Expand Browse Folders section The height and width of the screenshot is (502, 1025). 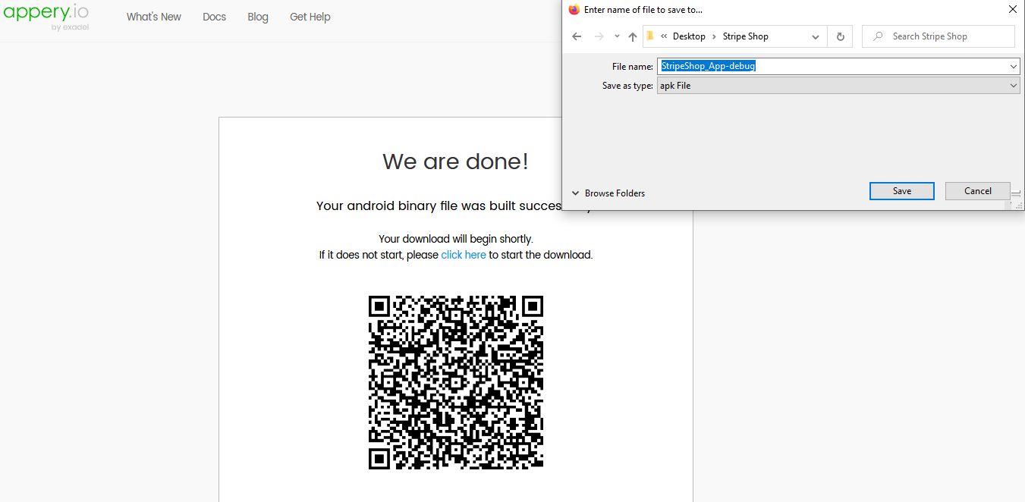[x=608, y=193]
